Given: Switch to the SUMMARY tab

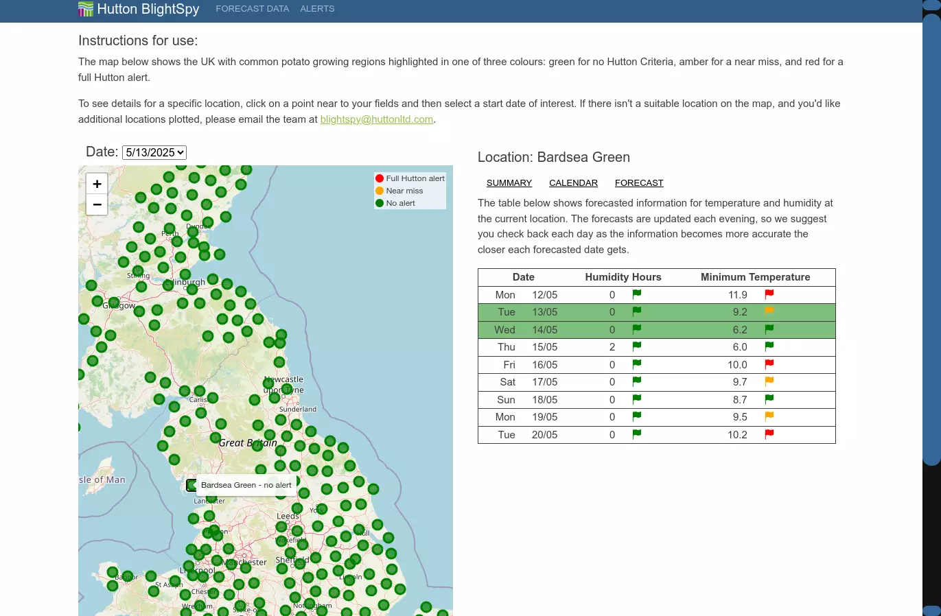Looking at the screenshot, I should click(x=509, y=183).
